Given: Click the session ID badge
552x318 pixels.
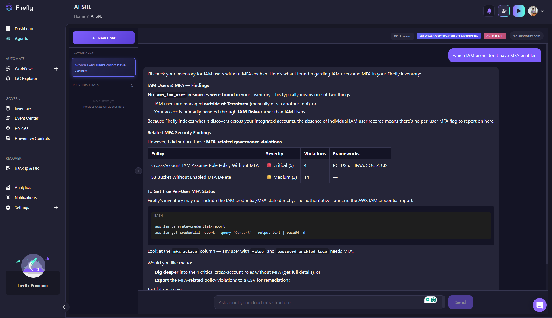Looking at the screenshot, I should [449, 36].
